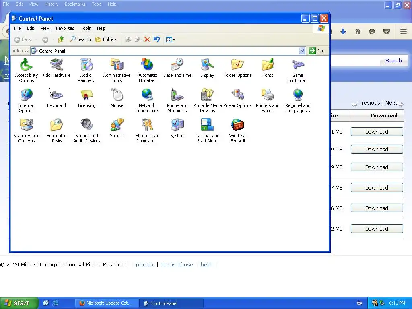This screenshot has height=309, width=412.
Task: Select the Fonts folder icon
Action: coord(268,68)
